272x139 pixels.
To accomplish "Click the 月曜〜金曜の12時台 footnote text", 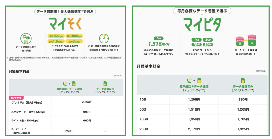I will pos(64,59).
